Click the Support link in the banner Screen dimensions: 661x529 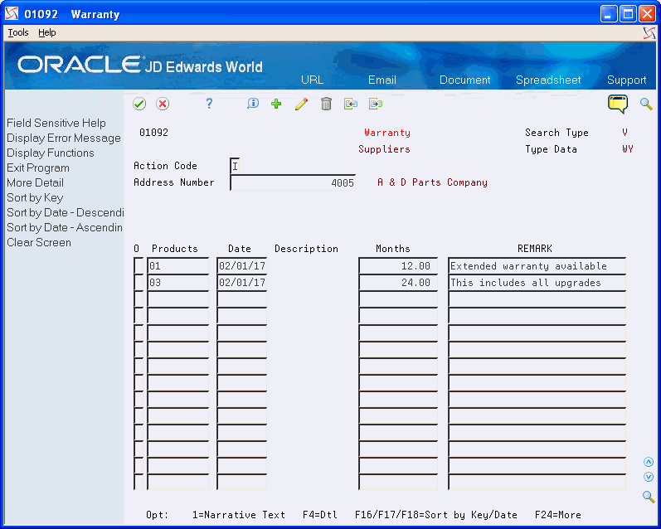click(626, 80)
